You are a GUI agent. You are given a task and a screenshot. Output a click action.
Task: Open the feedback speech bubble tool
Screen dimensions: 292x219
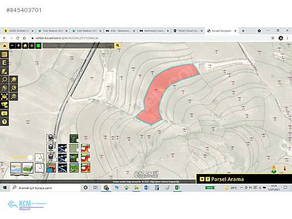click(4, 113)
